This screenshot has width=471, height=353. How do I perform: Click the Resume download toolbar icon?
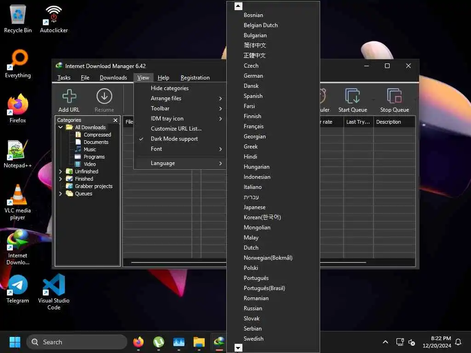tap(104, 101)
